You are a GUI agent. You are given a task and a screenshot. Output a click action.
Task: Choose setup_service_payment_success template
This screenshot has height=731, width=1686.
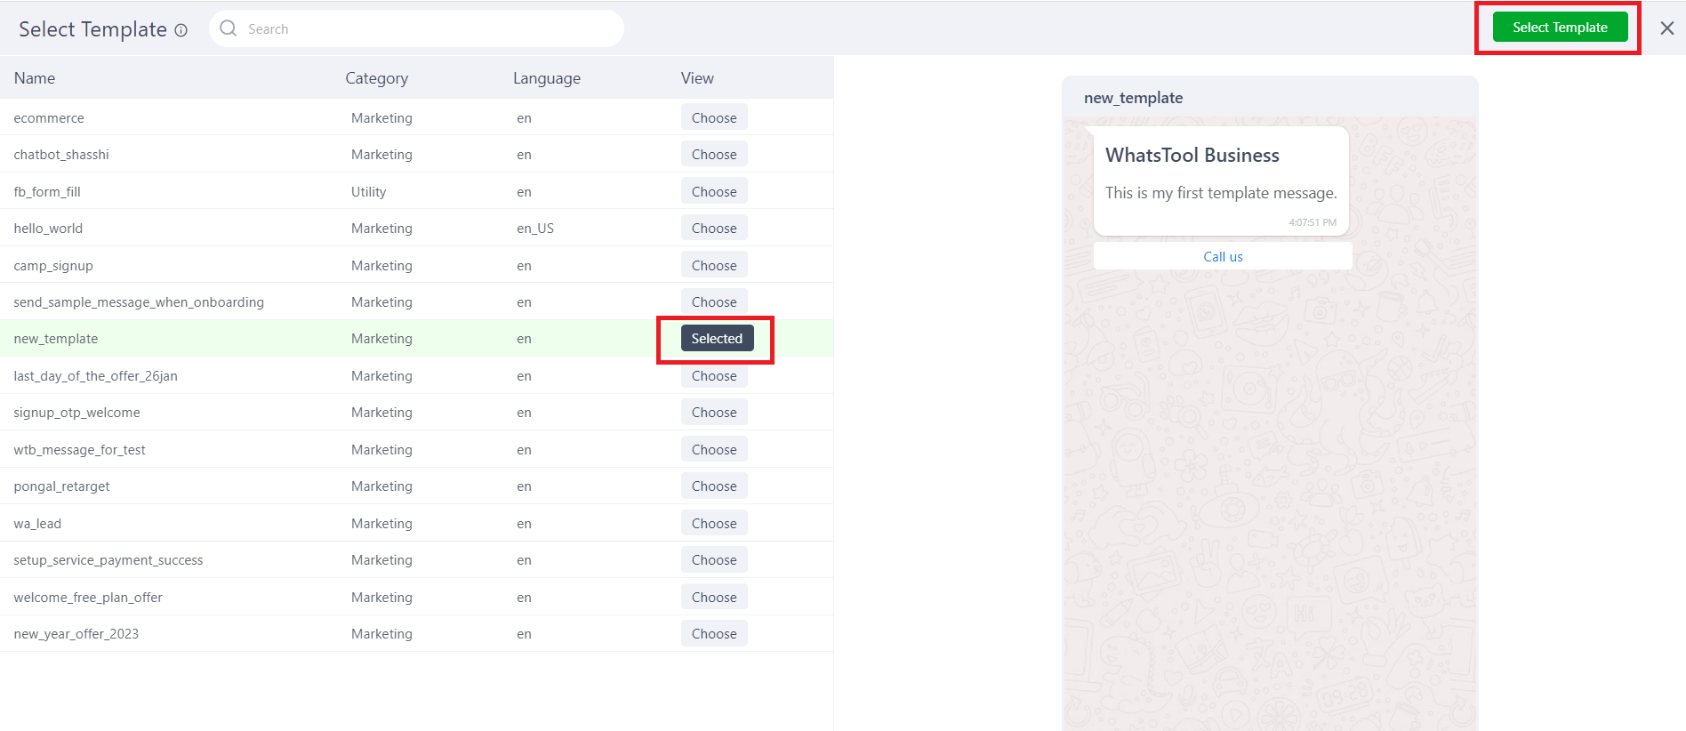tap(714, 559)
